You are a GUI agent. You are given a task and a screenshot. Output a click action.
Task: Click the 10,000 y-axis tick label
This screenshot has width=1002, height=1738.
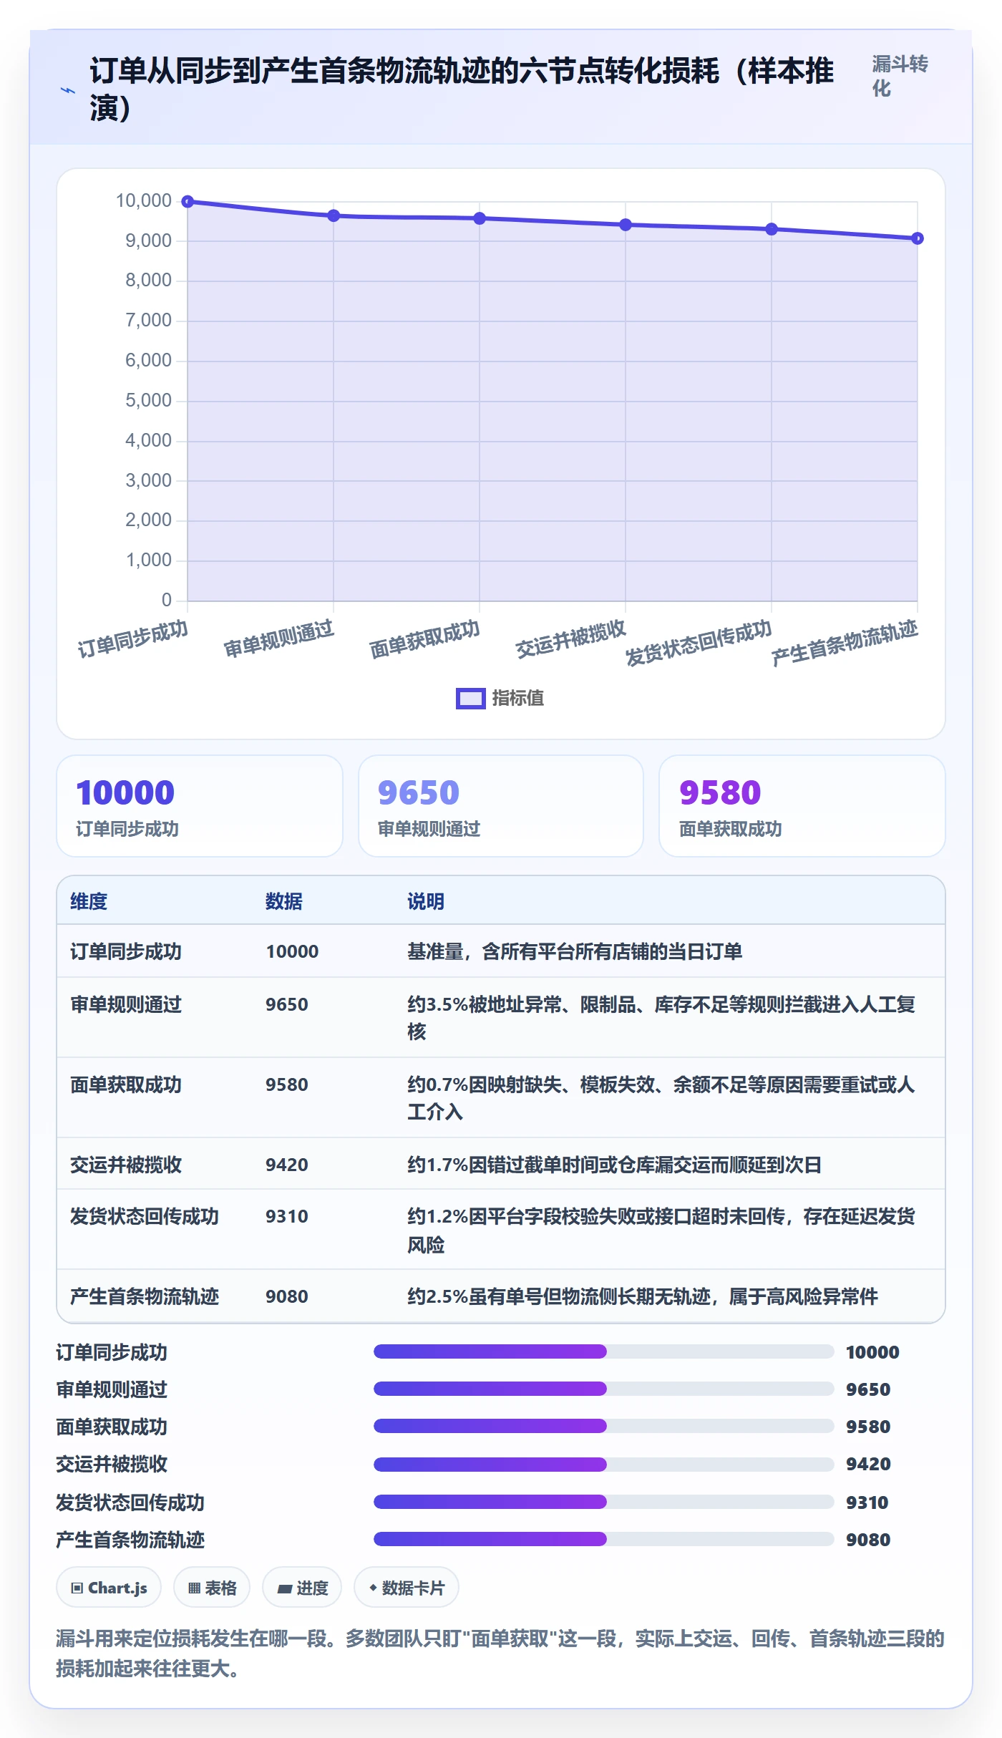pyautogui.click(x=144, y=201)
